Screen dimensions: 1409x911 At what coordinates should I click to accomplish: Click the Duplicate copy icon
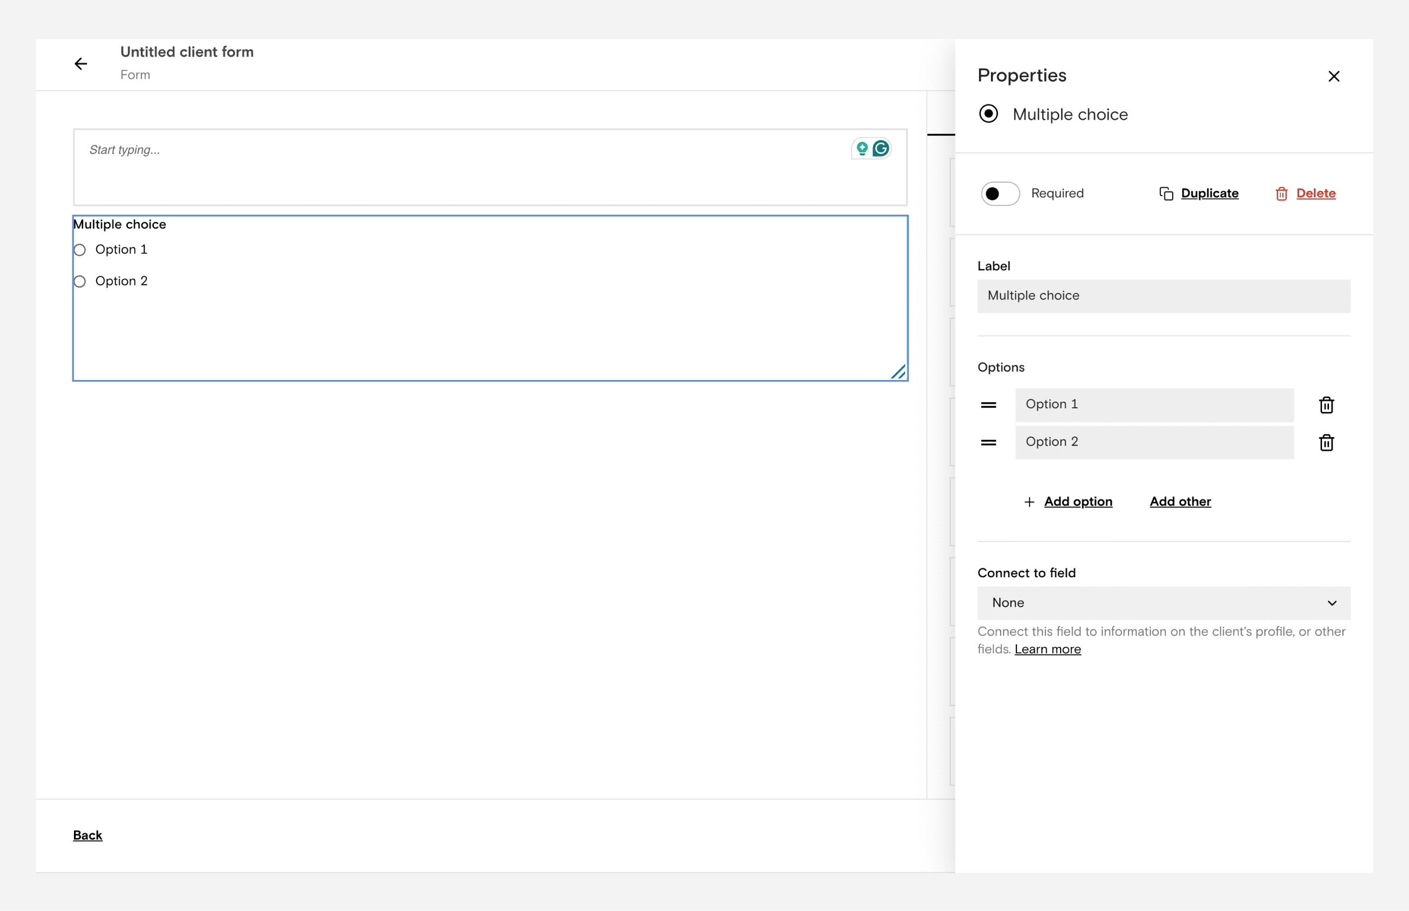[x=1165, y=194]
